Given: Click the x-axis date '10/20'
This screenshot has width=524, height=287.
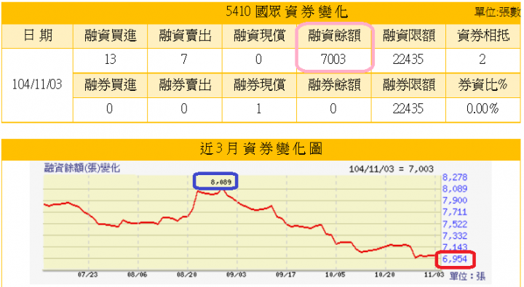Looking at the screenshot, I should pyautogui.click(x=384, y=275).
